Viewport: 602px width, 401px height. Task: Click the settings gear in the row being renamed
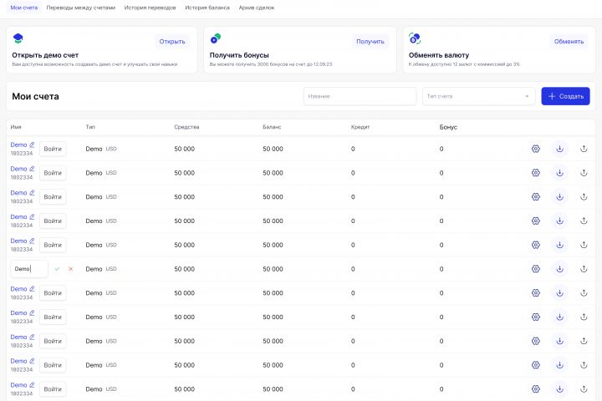[x=536, y=269]
